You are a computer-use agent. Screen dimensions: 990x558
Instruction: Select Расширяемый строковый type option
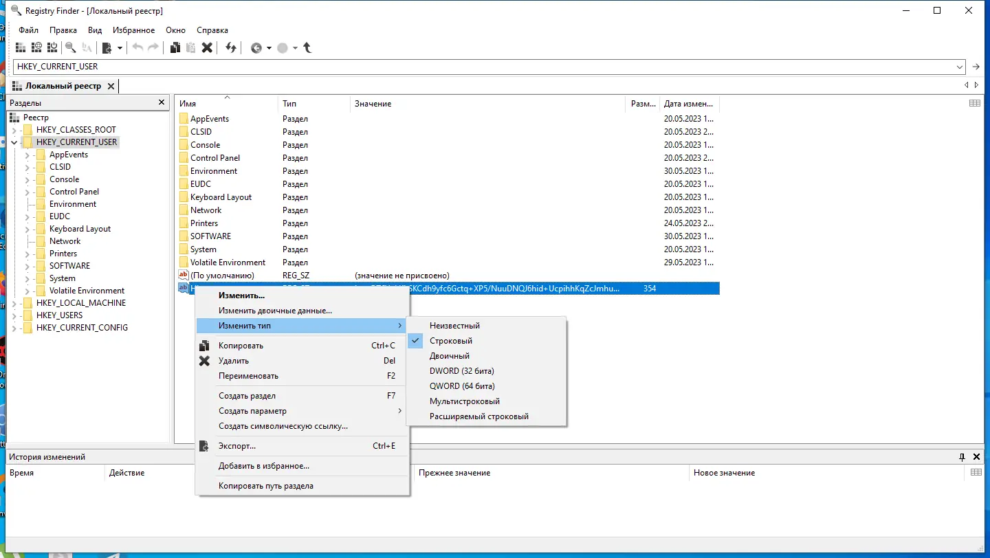tap(487, 416)
